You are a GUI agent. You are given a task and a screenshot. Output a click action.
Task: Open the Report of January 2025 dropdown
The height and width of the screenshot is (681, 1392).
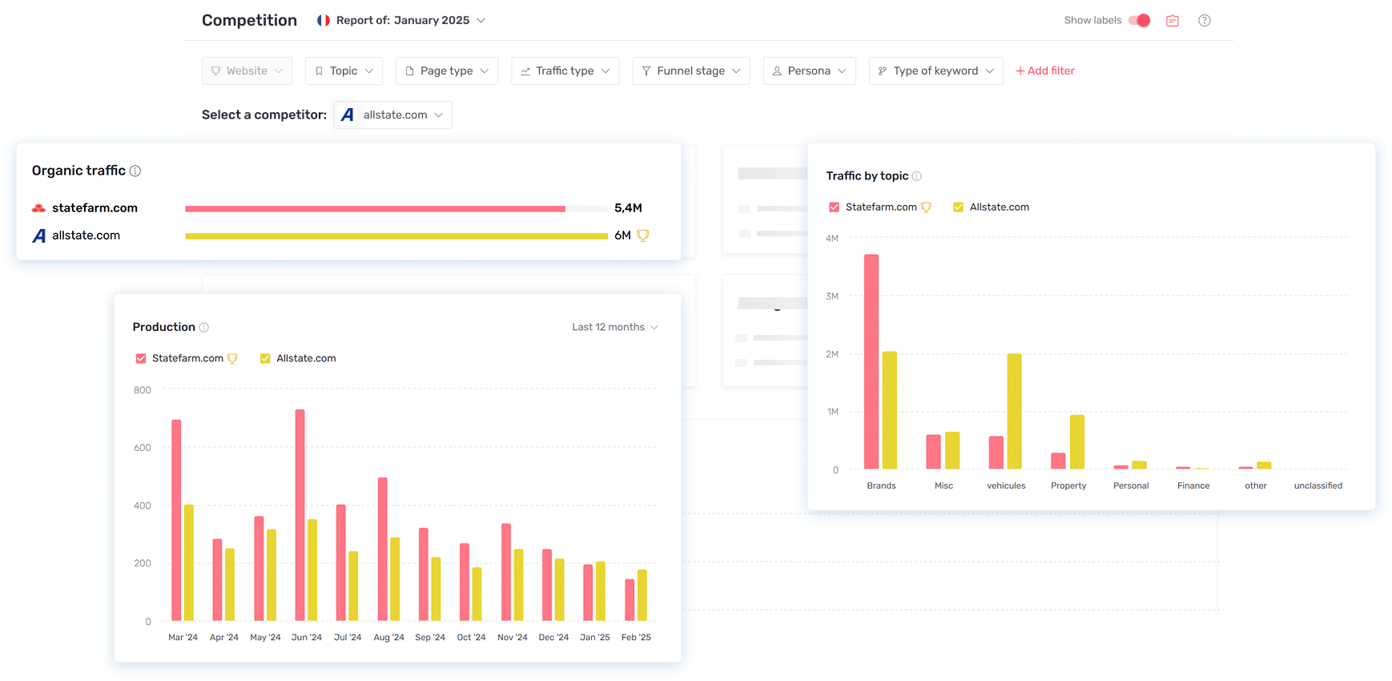tap(411, 21)
